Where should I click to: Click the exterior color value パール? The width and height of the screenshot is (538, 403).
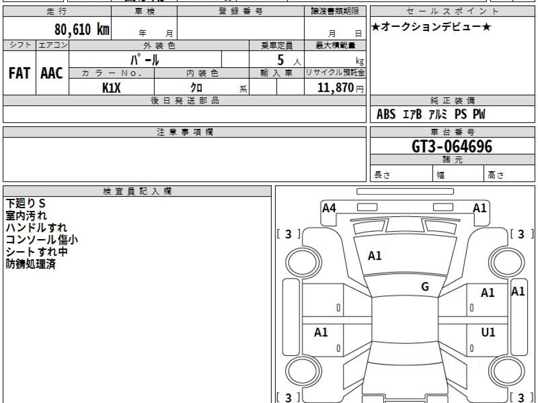point(145,59)
